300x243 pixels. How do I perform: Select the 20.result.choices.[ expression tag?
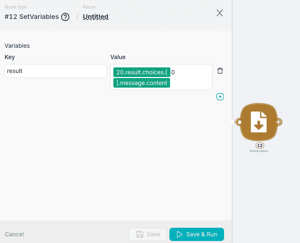142,72
